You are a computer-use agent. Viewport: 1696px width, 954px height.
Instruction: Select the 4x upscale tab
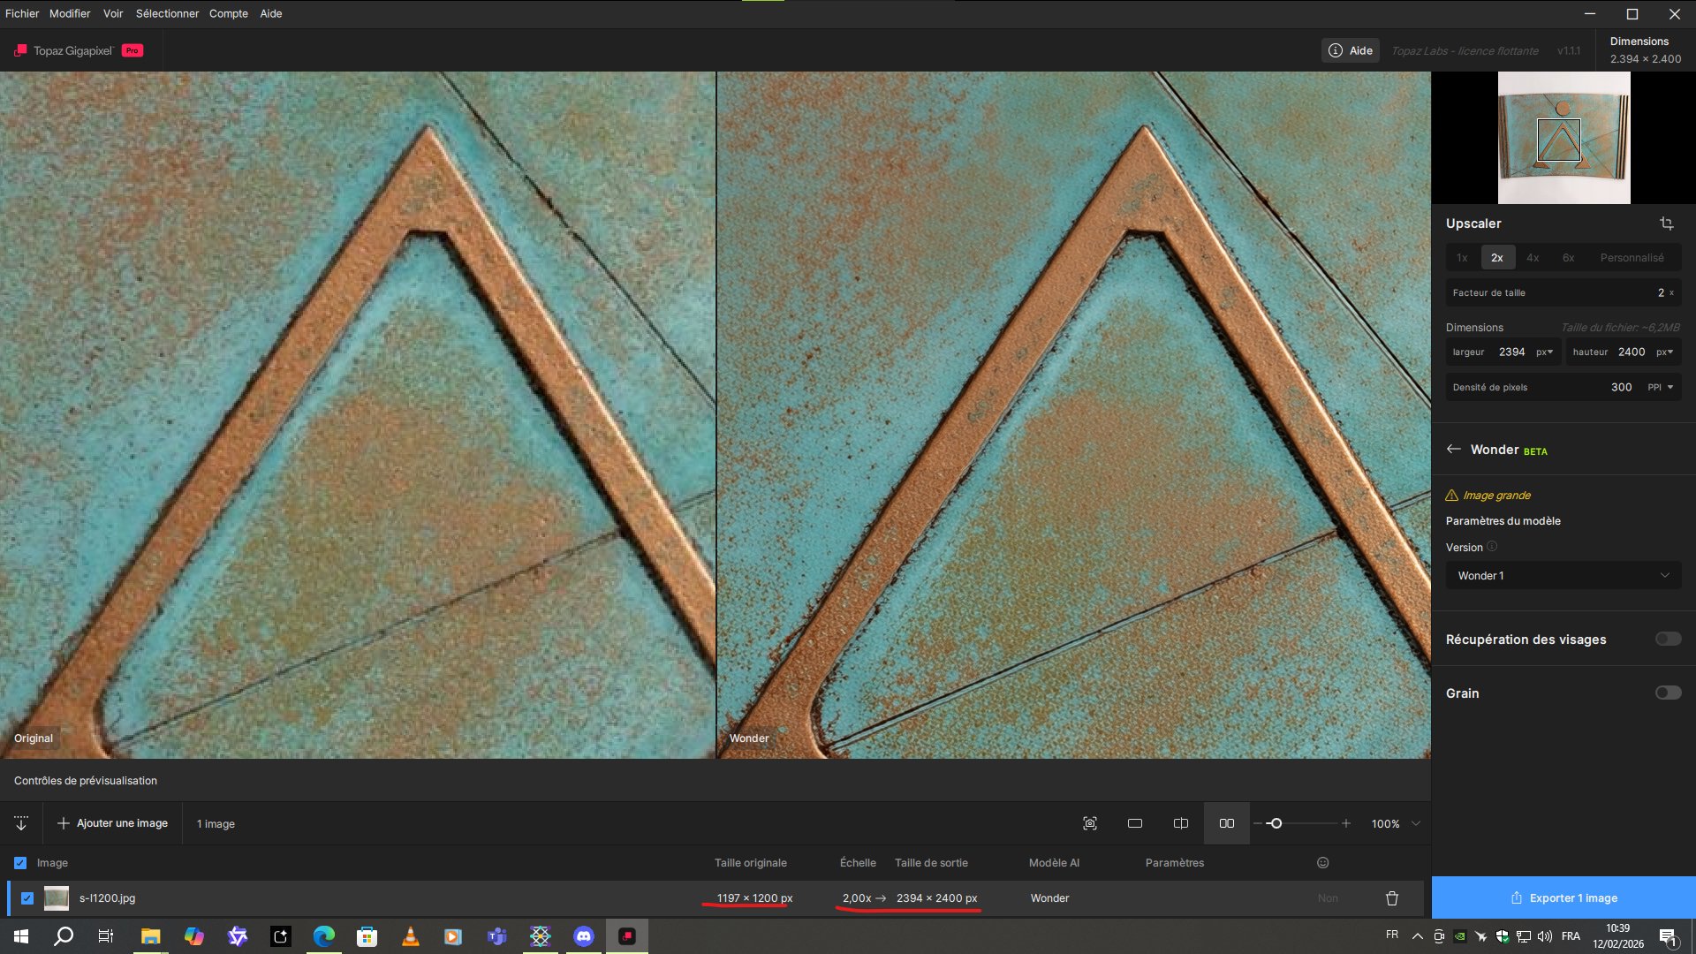[x=1533, y=258]
